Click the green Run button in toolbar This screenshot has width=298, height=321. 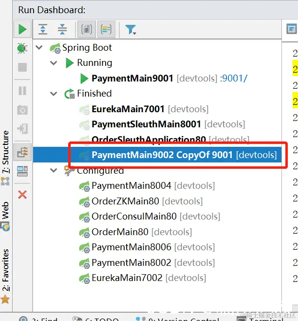(x=22, y=29)
